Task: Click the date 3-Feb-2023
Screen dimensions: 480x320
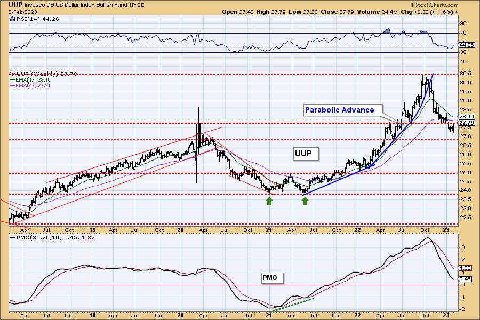Action: click(22, 12)
